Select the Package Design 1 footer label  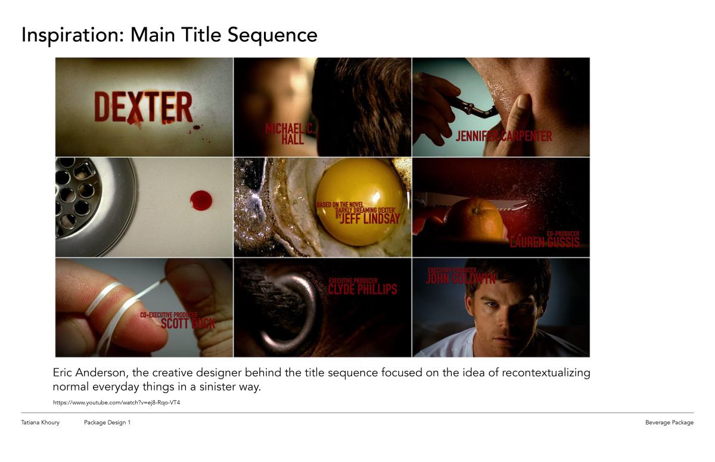107,422
